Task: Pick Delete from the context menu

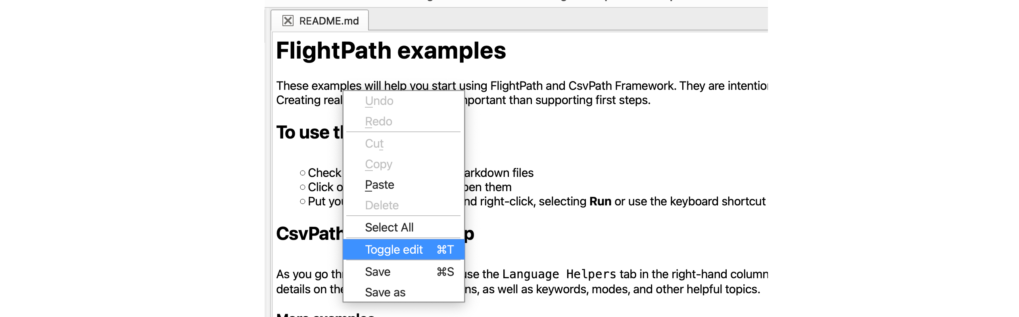Action: click(382, 205)
